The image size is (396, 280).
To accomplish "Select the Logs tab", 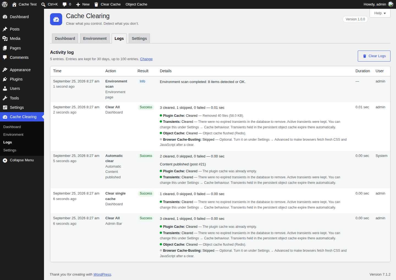I will tap(119, 38).
